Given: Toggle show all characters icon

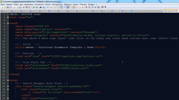Looking at the screenshot, I should point(64,7).
